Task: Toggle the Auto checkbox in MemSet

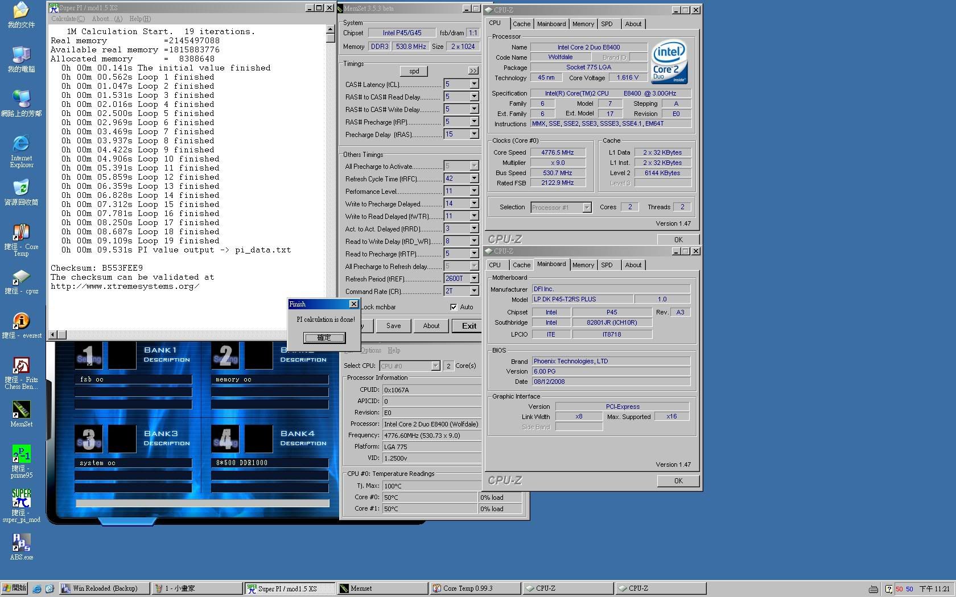Action: 454,307
